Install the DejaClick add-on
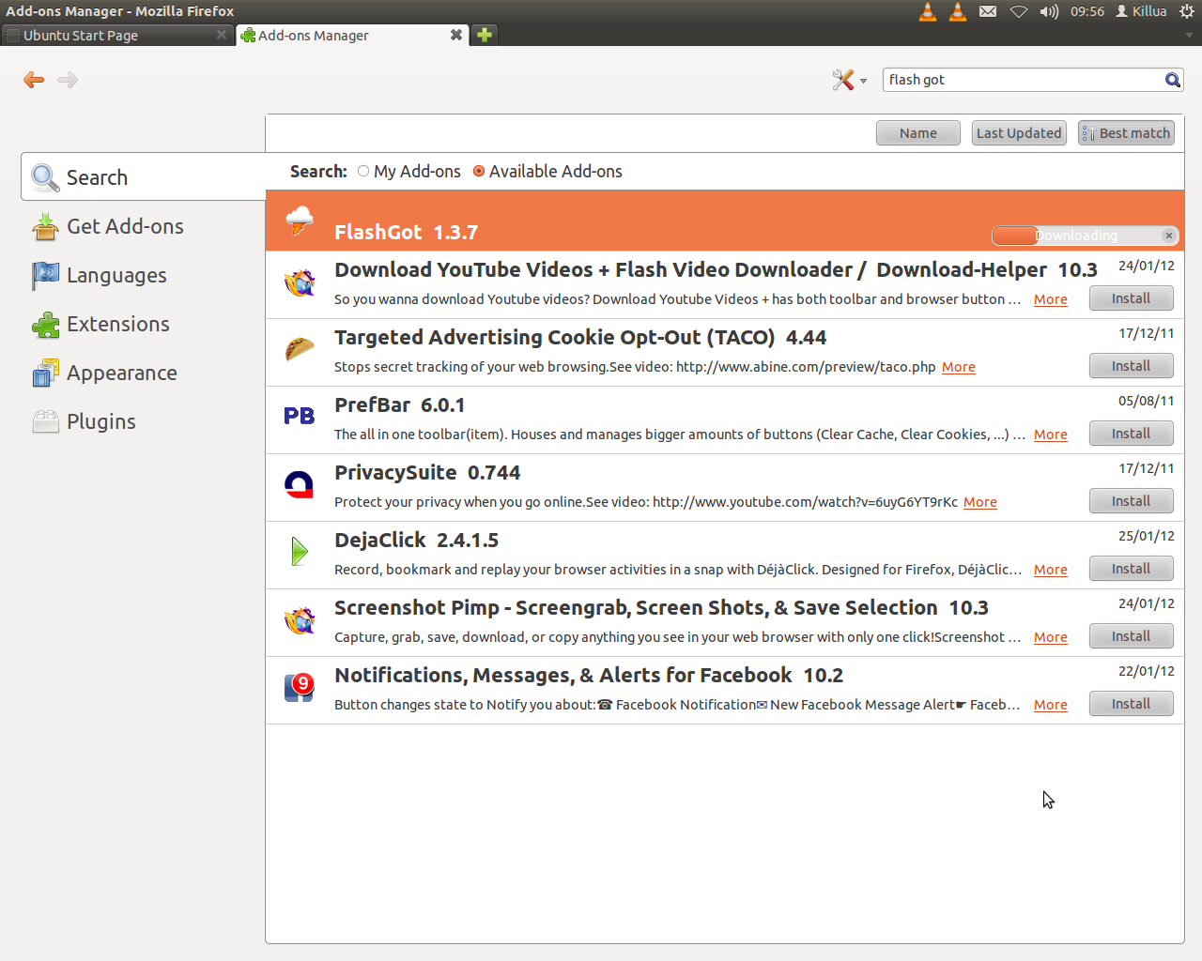 tap(1131, 569)
